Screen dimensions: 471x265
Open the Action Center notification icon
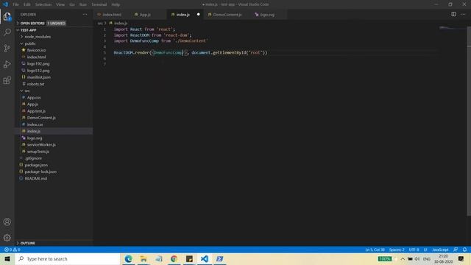(x=461, y=258)
